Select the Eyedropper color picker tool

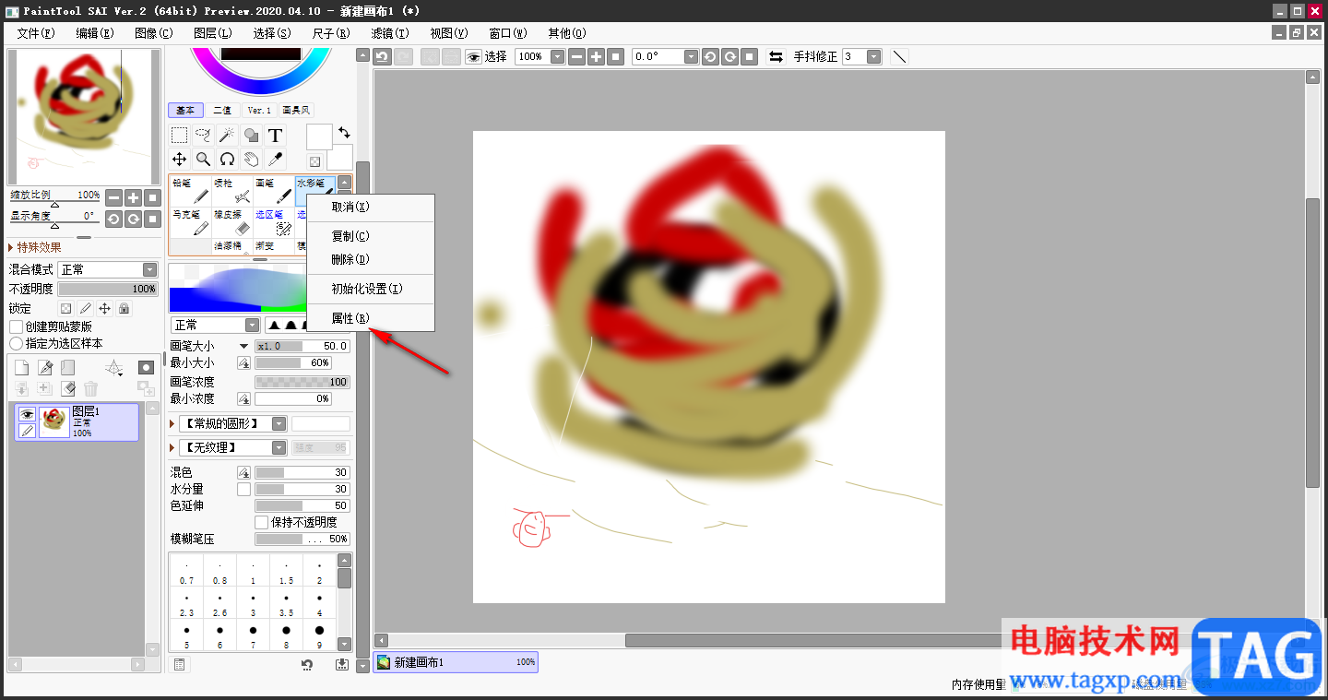point(275,160)
